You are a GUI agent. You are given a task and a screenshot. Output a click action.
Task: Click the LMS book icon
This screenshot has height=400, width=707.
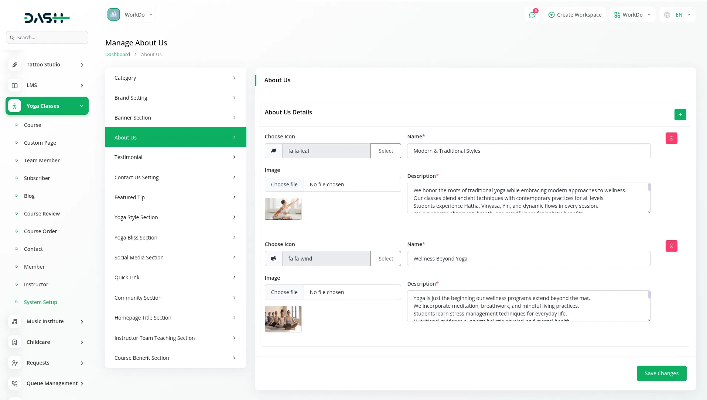pyautogui.click(x=15, y=86)
